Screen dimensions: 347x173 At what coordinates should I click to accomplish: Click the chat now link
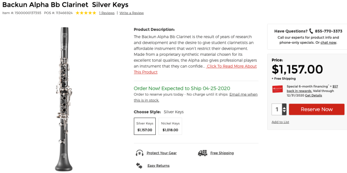click(x=328, y=42)
